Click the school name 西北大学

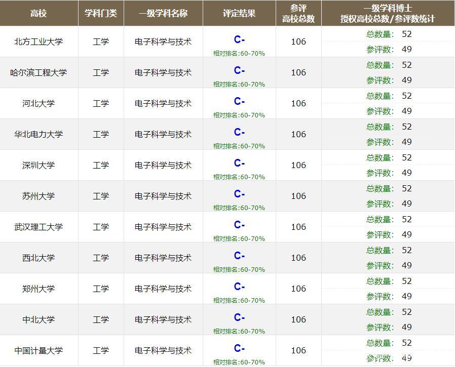point(39,258)
